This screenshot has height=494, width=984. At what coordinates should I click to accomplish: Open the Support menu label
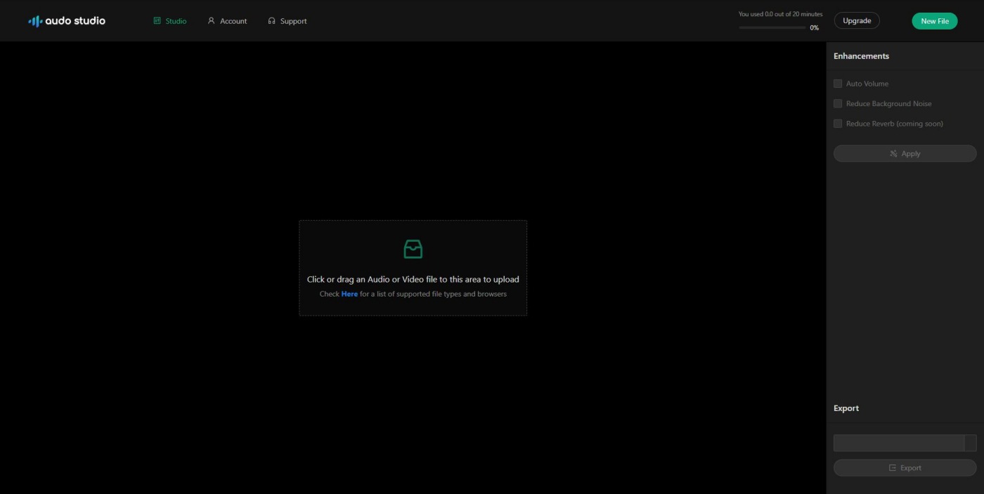(293, 21)
